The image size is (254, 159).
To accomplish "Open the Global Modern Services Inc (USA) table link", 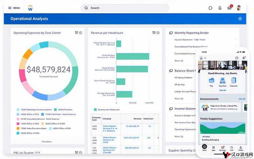I will pos(109,140).
